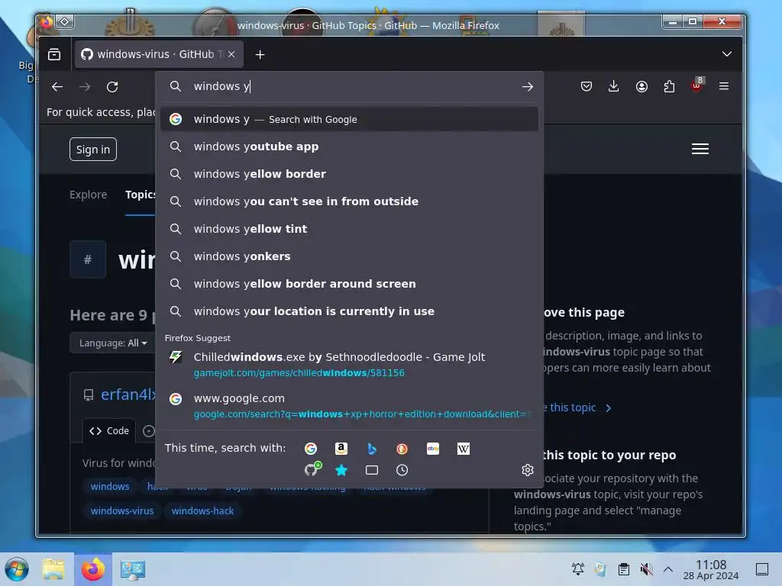The height and width of the screenshot is (586, 782).
Task: Search with Google one-off engine icon
Action: [311, 449]
